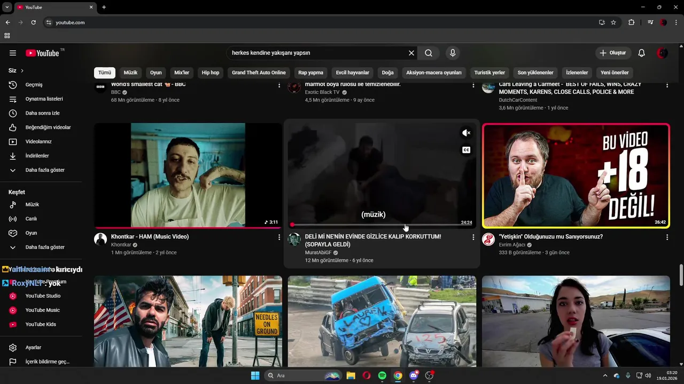Open YouTube Studio
Viewport: 684px width, 384px height.
click(43, 296)
